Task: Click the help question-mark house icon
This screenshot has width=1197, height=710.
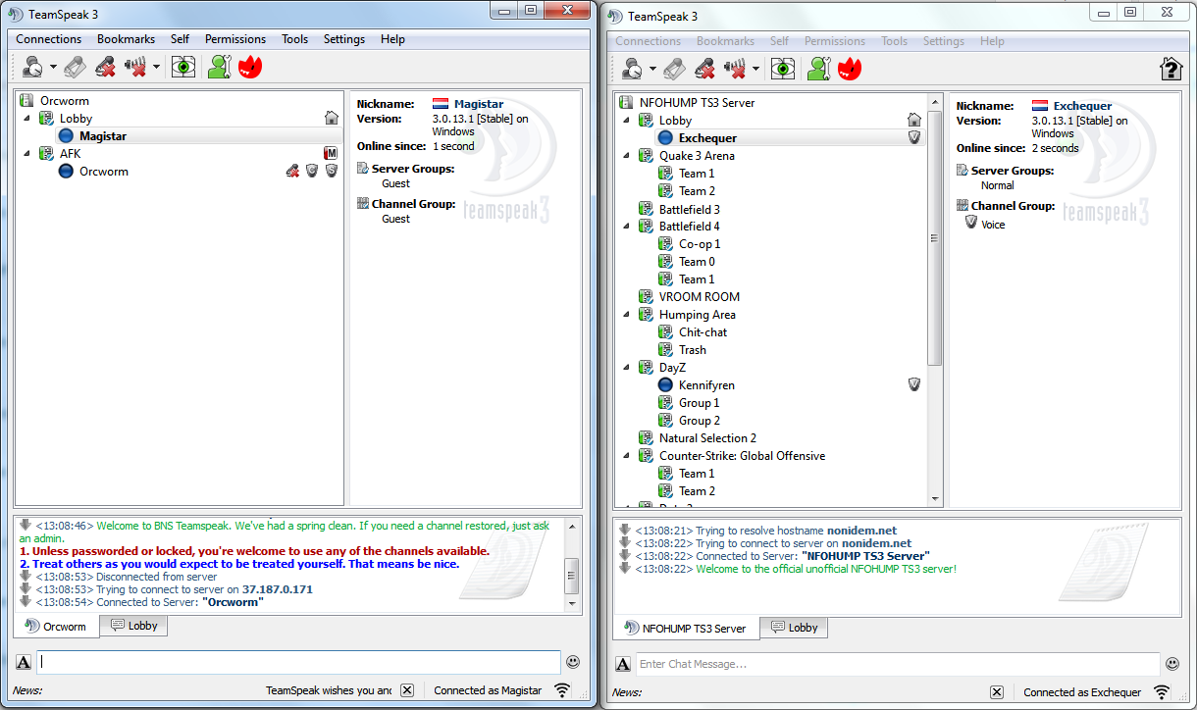Action: pyautogui.click(x=1171, y=69)
